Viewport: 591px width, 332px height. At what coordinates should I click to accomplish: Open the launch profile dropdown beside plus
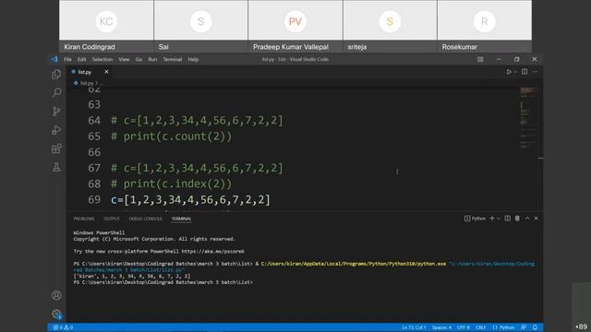click(x=499, y=219)
